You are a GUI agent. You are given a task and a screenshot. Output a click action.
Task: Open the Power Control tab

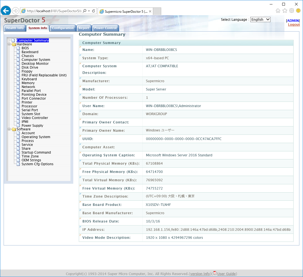[x=105, y=28]
